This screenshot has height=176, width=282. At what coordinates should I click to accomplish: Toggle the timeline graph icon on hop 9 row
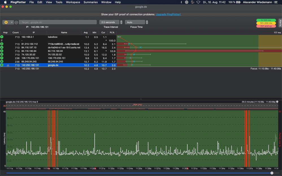coord(8,65)
